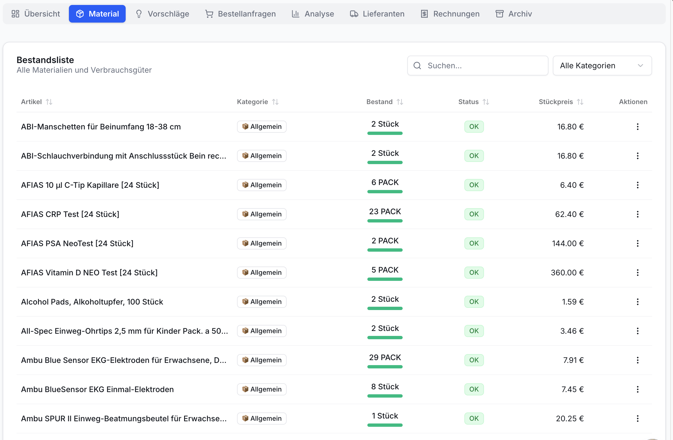Sort list by Stückpreis sort arrows
Image resolution: width=673 pixels, height=440 pixels.
tap(580, 102)
